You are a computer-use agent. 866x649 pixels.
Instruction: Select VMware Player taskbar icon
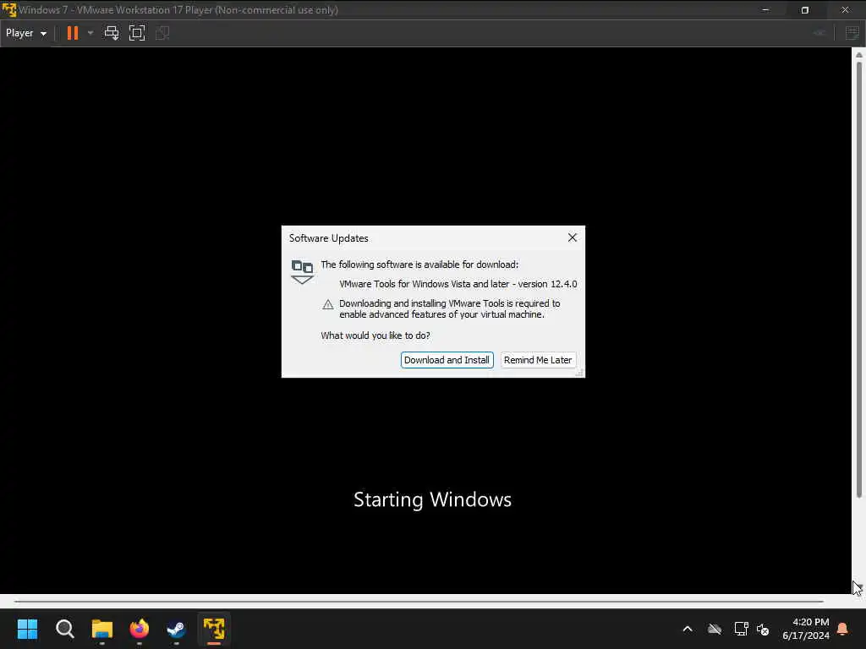click(x=214, y=629)
